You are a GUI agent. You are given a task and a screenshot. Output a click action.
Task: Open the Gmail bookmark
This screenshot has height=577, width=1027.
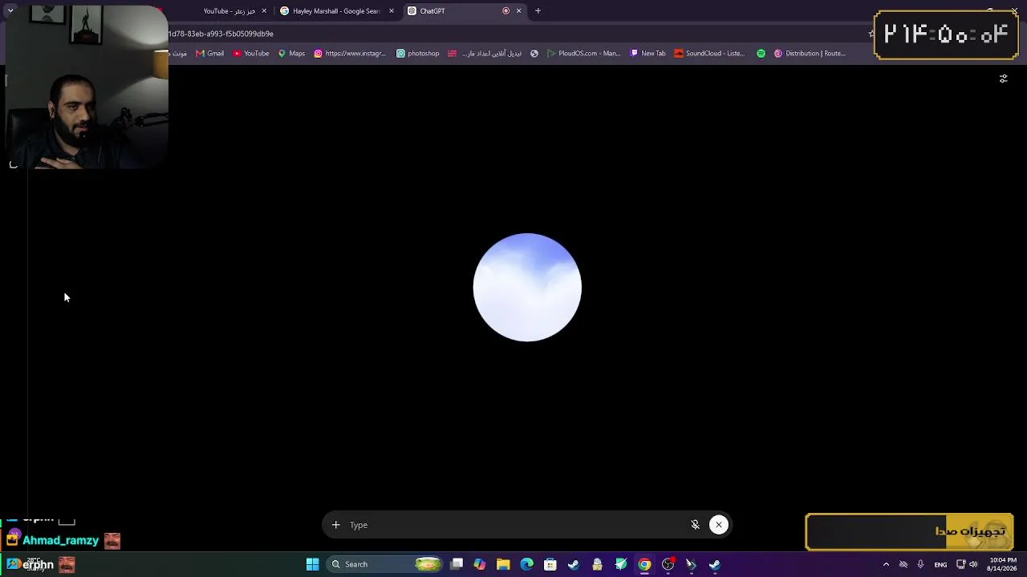[x=209, y=54]
